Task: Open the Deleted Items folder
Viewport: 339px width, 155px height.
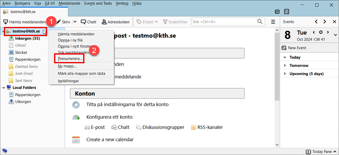Action: [x=27, y=66]
